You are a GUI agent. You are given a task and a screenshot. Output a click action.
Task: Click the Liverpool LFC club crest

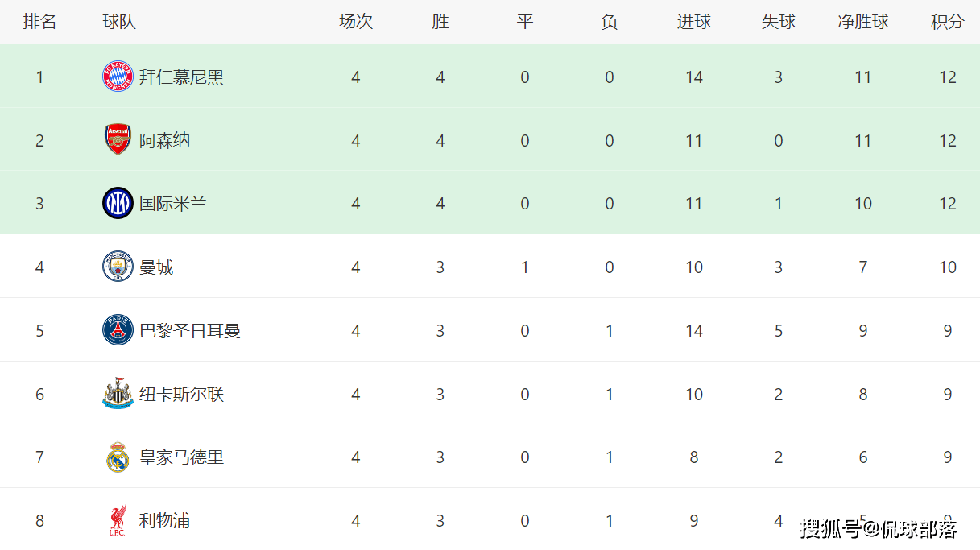[x=118, y=520]
